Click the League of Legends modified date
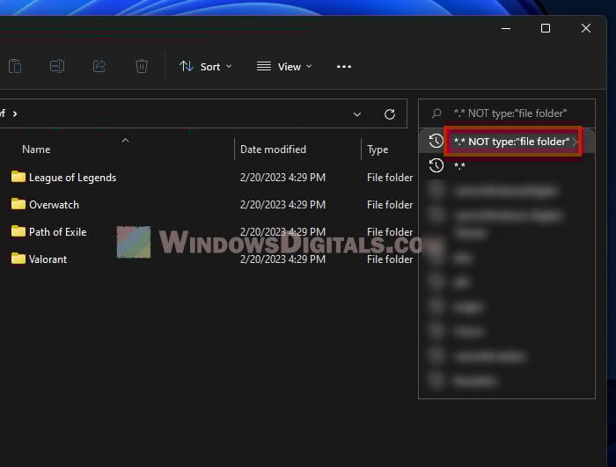This screenshot has width=616, height=467. (282, 178)
